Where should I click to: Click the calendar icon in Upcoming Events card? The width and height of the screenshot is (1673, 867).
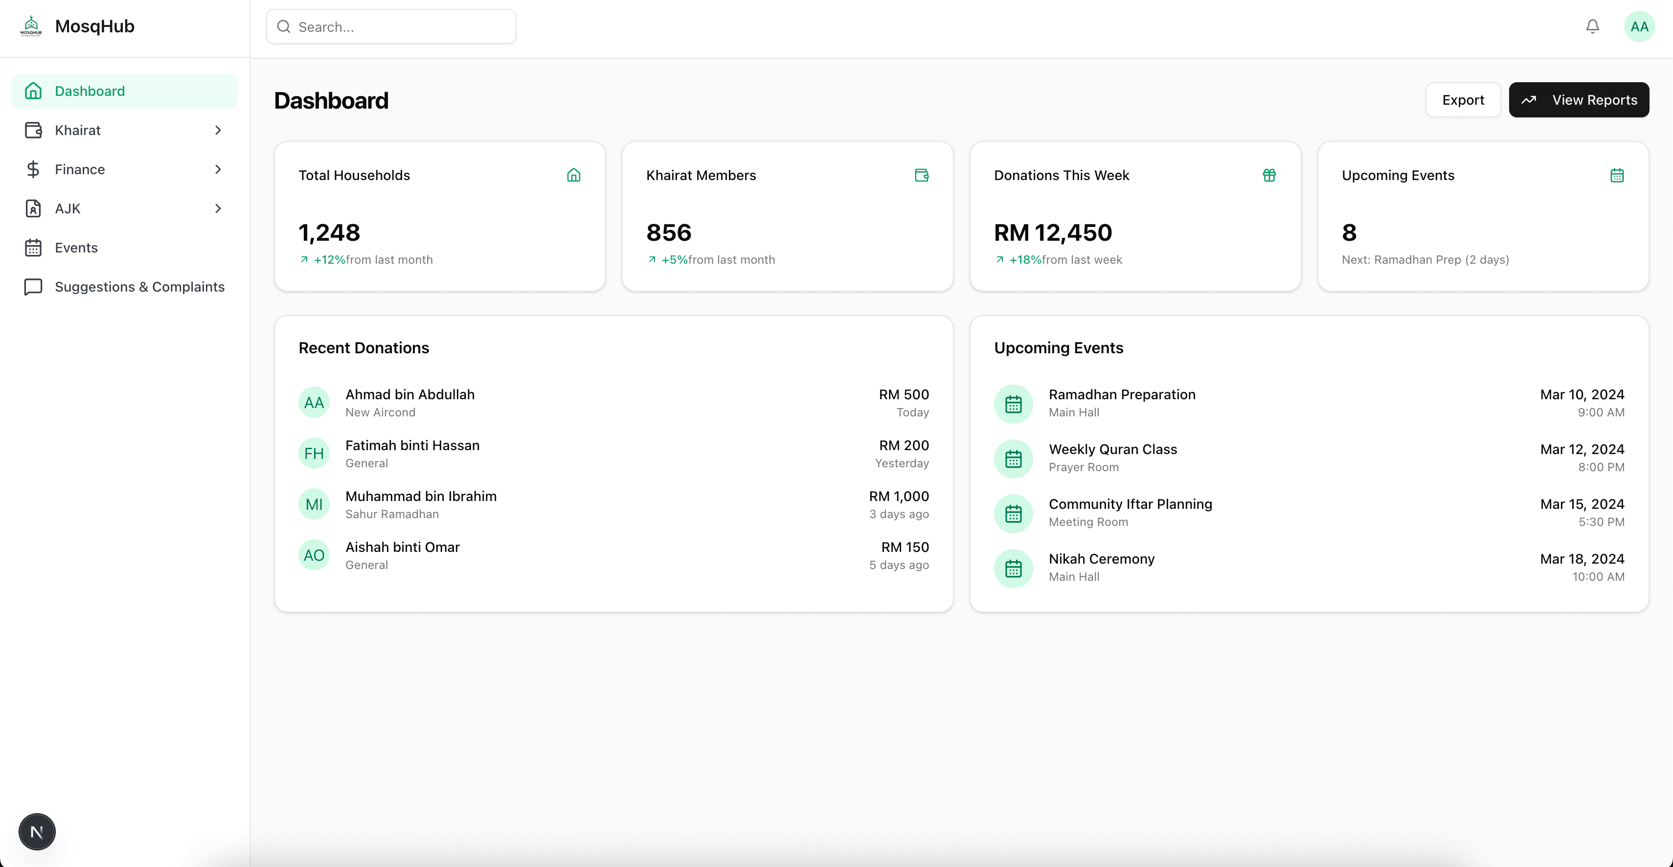coord(1616,175)
